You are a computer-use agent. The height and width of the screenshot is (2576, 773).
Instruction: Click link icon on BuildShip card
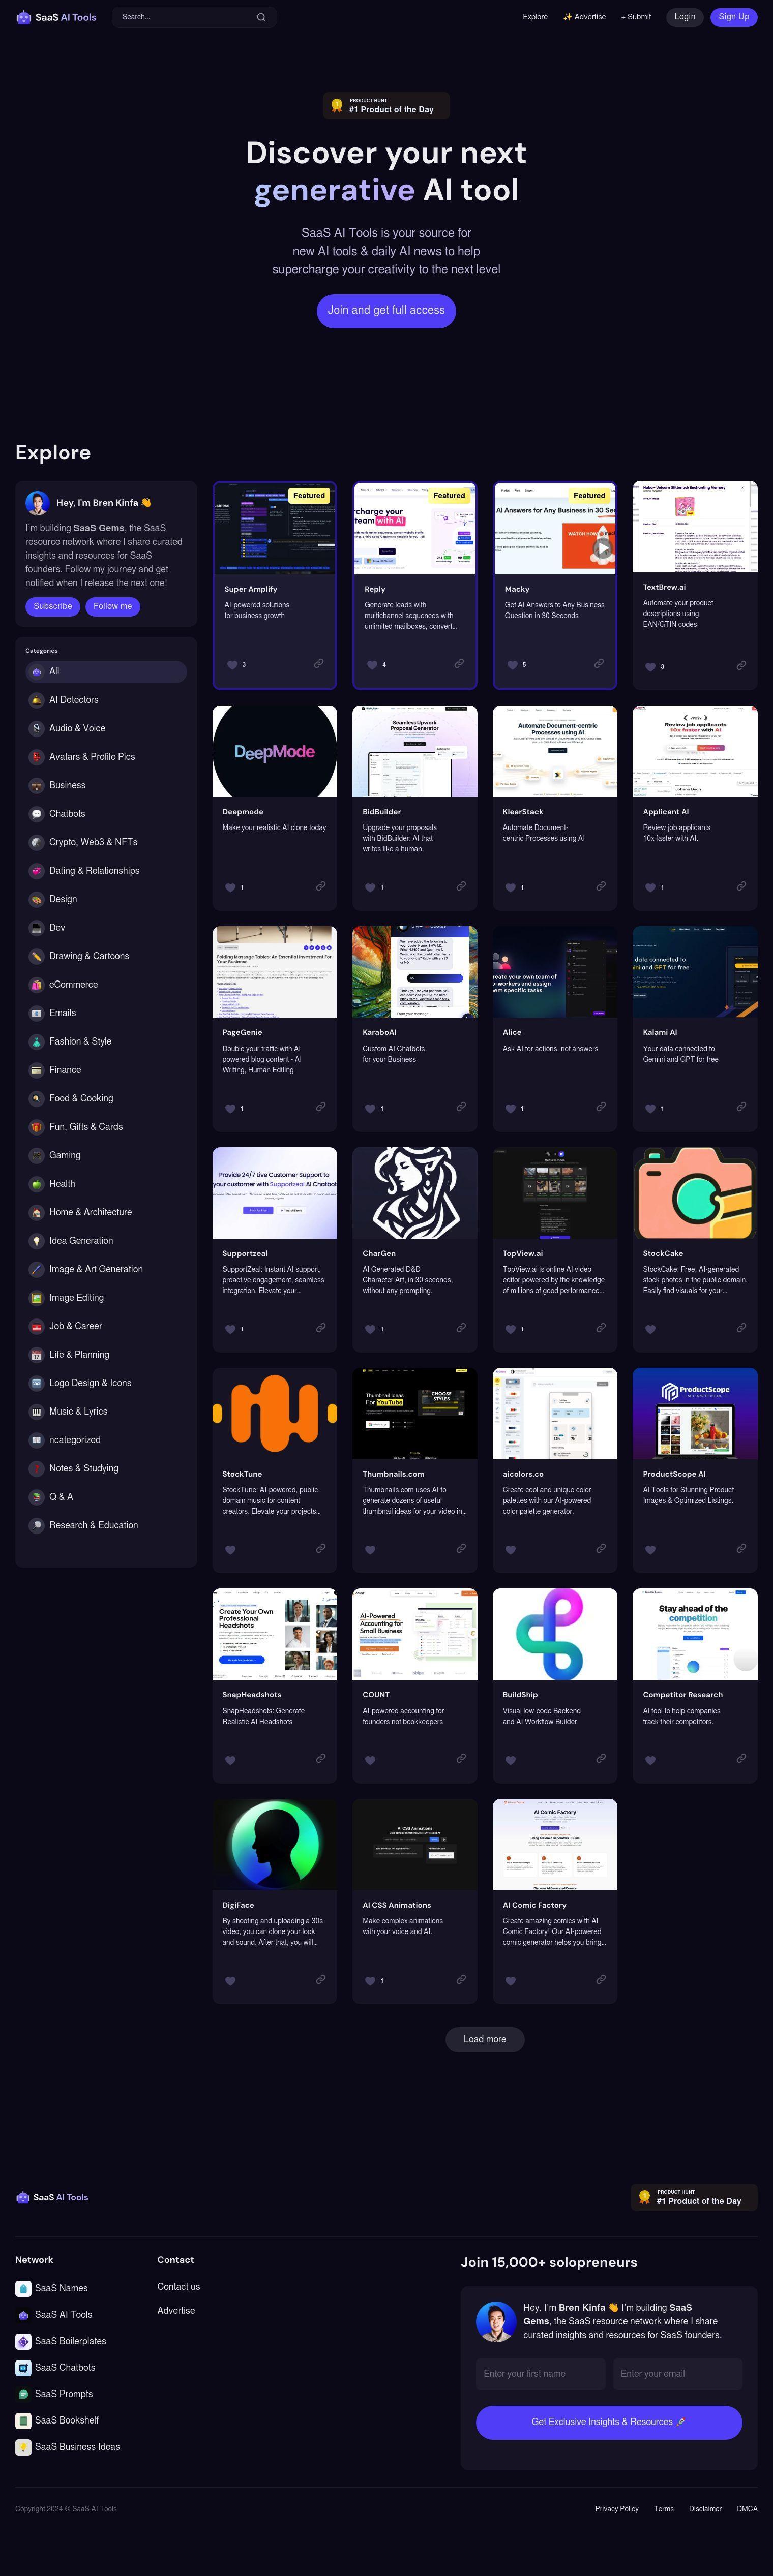tap(600, 1759)
